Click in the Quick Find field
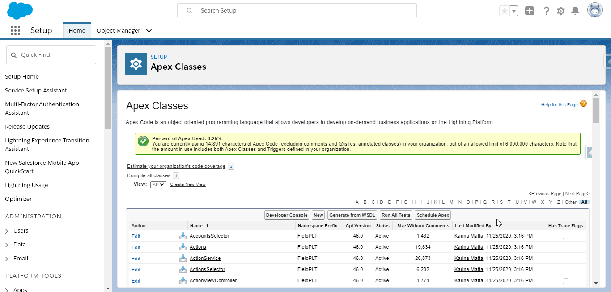Image resolution: width=611 pixels, height=292 pixels. [x=51, y=54]
